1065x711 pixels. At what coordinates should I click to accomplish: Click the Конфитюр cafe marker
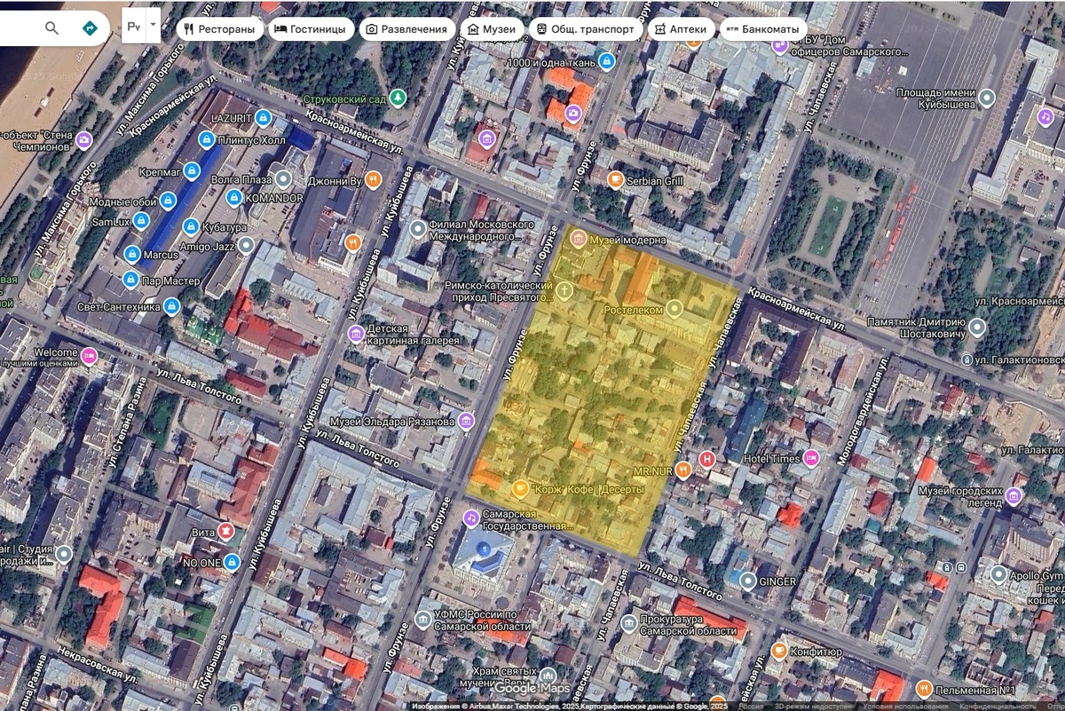coord(779,651)
